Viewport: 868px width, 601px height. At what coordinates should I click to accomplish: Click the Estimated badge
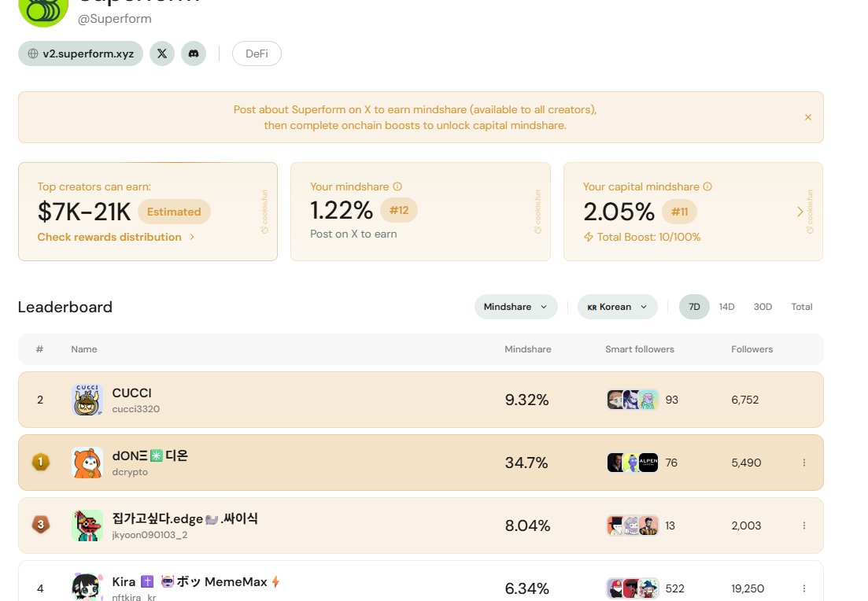click(174, 212)
